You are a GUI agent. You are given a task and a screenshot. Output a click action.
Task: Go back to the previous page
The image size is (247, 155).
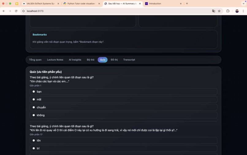point(4,11)
